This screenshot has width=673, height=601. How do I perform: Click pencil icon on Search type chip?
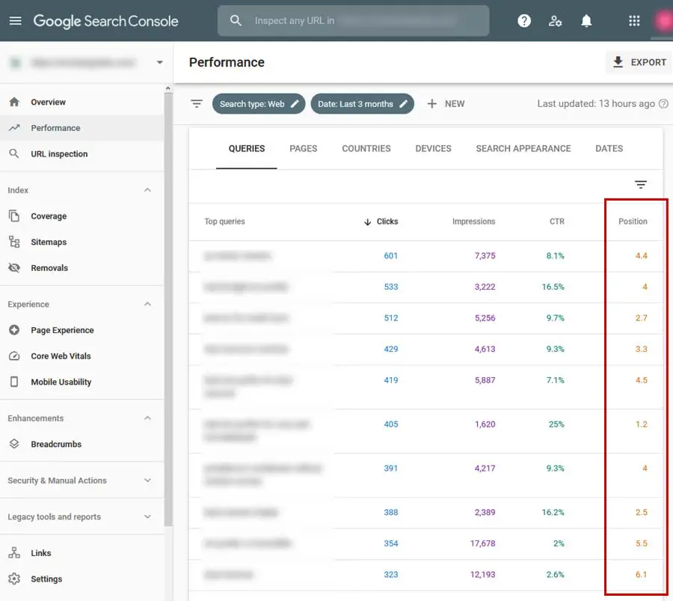[295, 103]
